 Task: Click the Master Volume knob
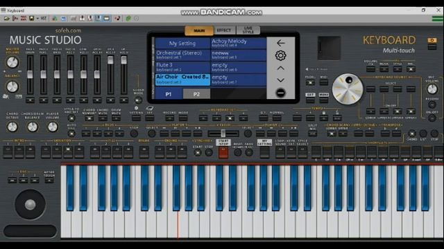coord(12,62)
